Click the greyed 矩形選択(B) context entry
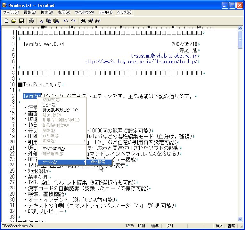Viewport: 245px width, 230px height. (x=62, y=154)
